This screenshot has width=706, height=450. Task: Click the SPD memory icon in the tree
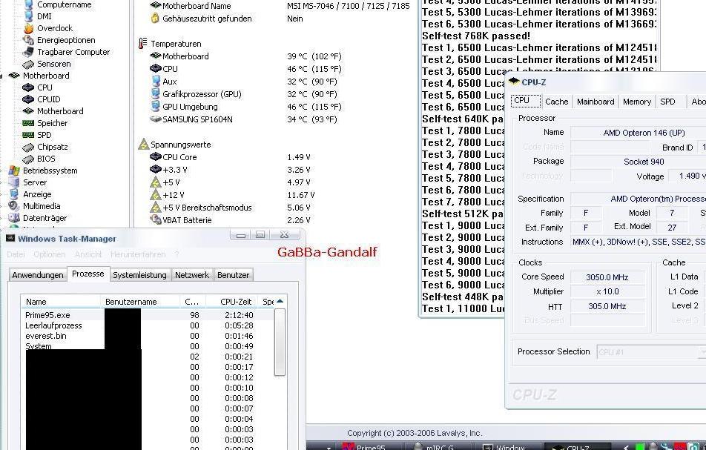[x=28, y=134]
